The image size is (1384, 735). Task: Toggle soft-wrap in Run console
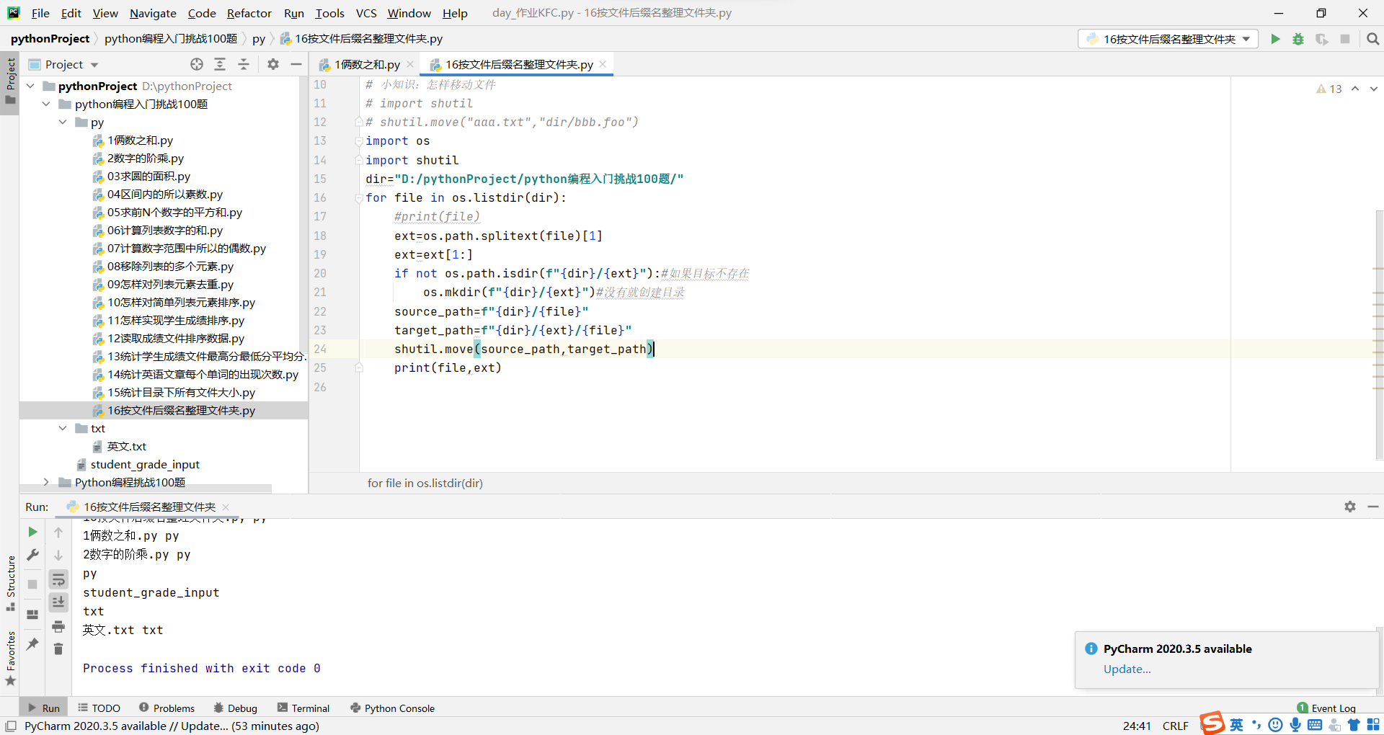pyautogui.click(x=58, y=579)
